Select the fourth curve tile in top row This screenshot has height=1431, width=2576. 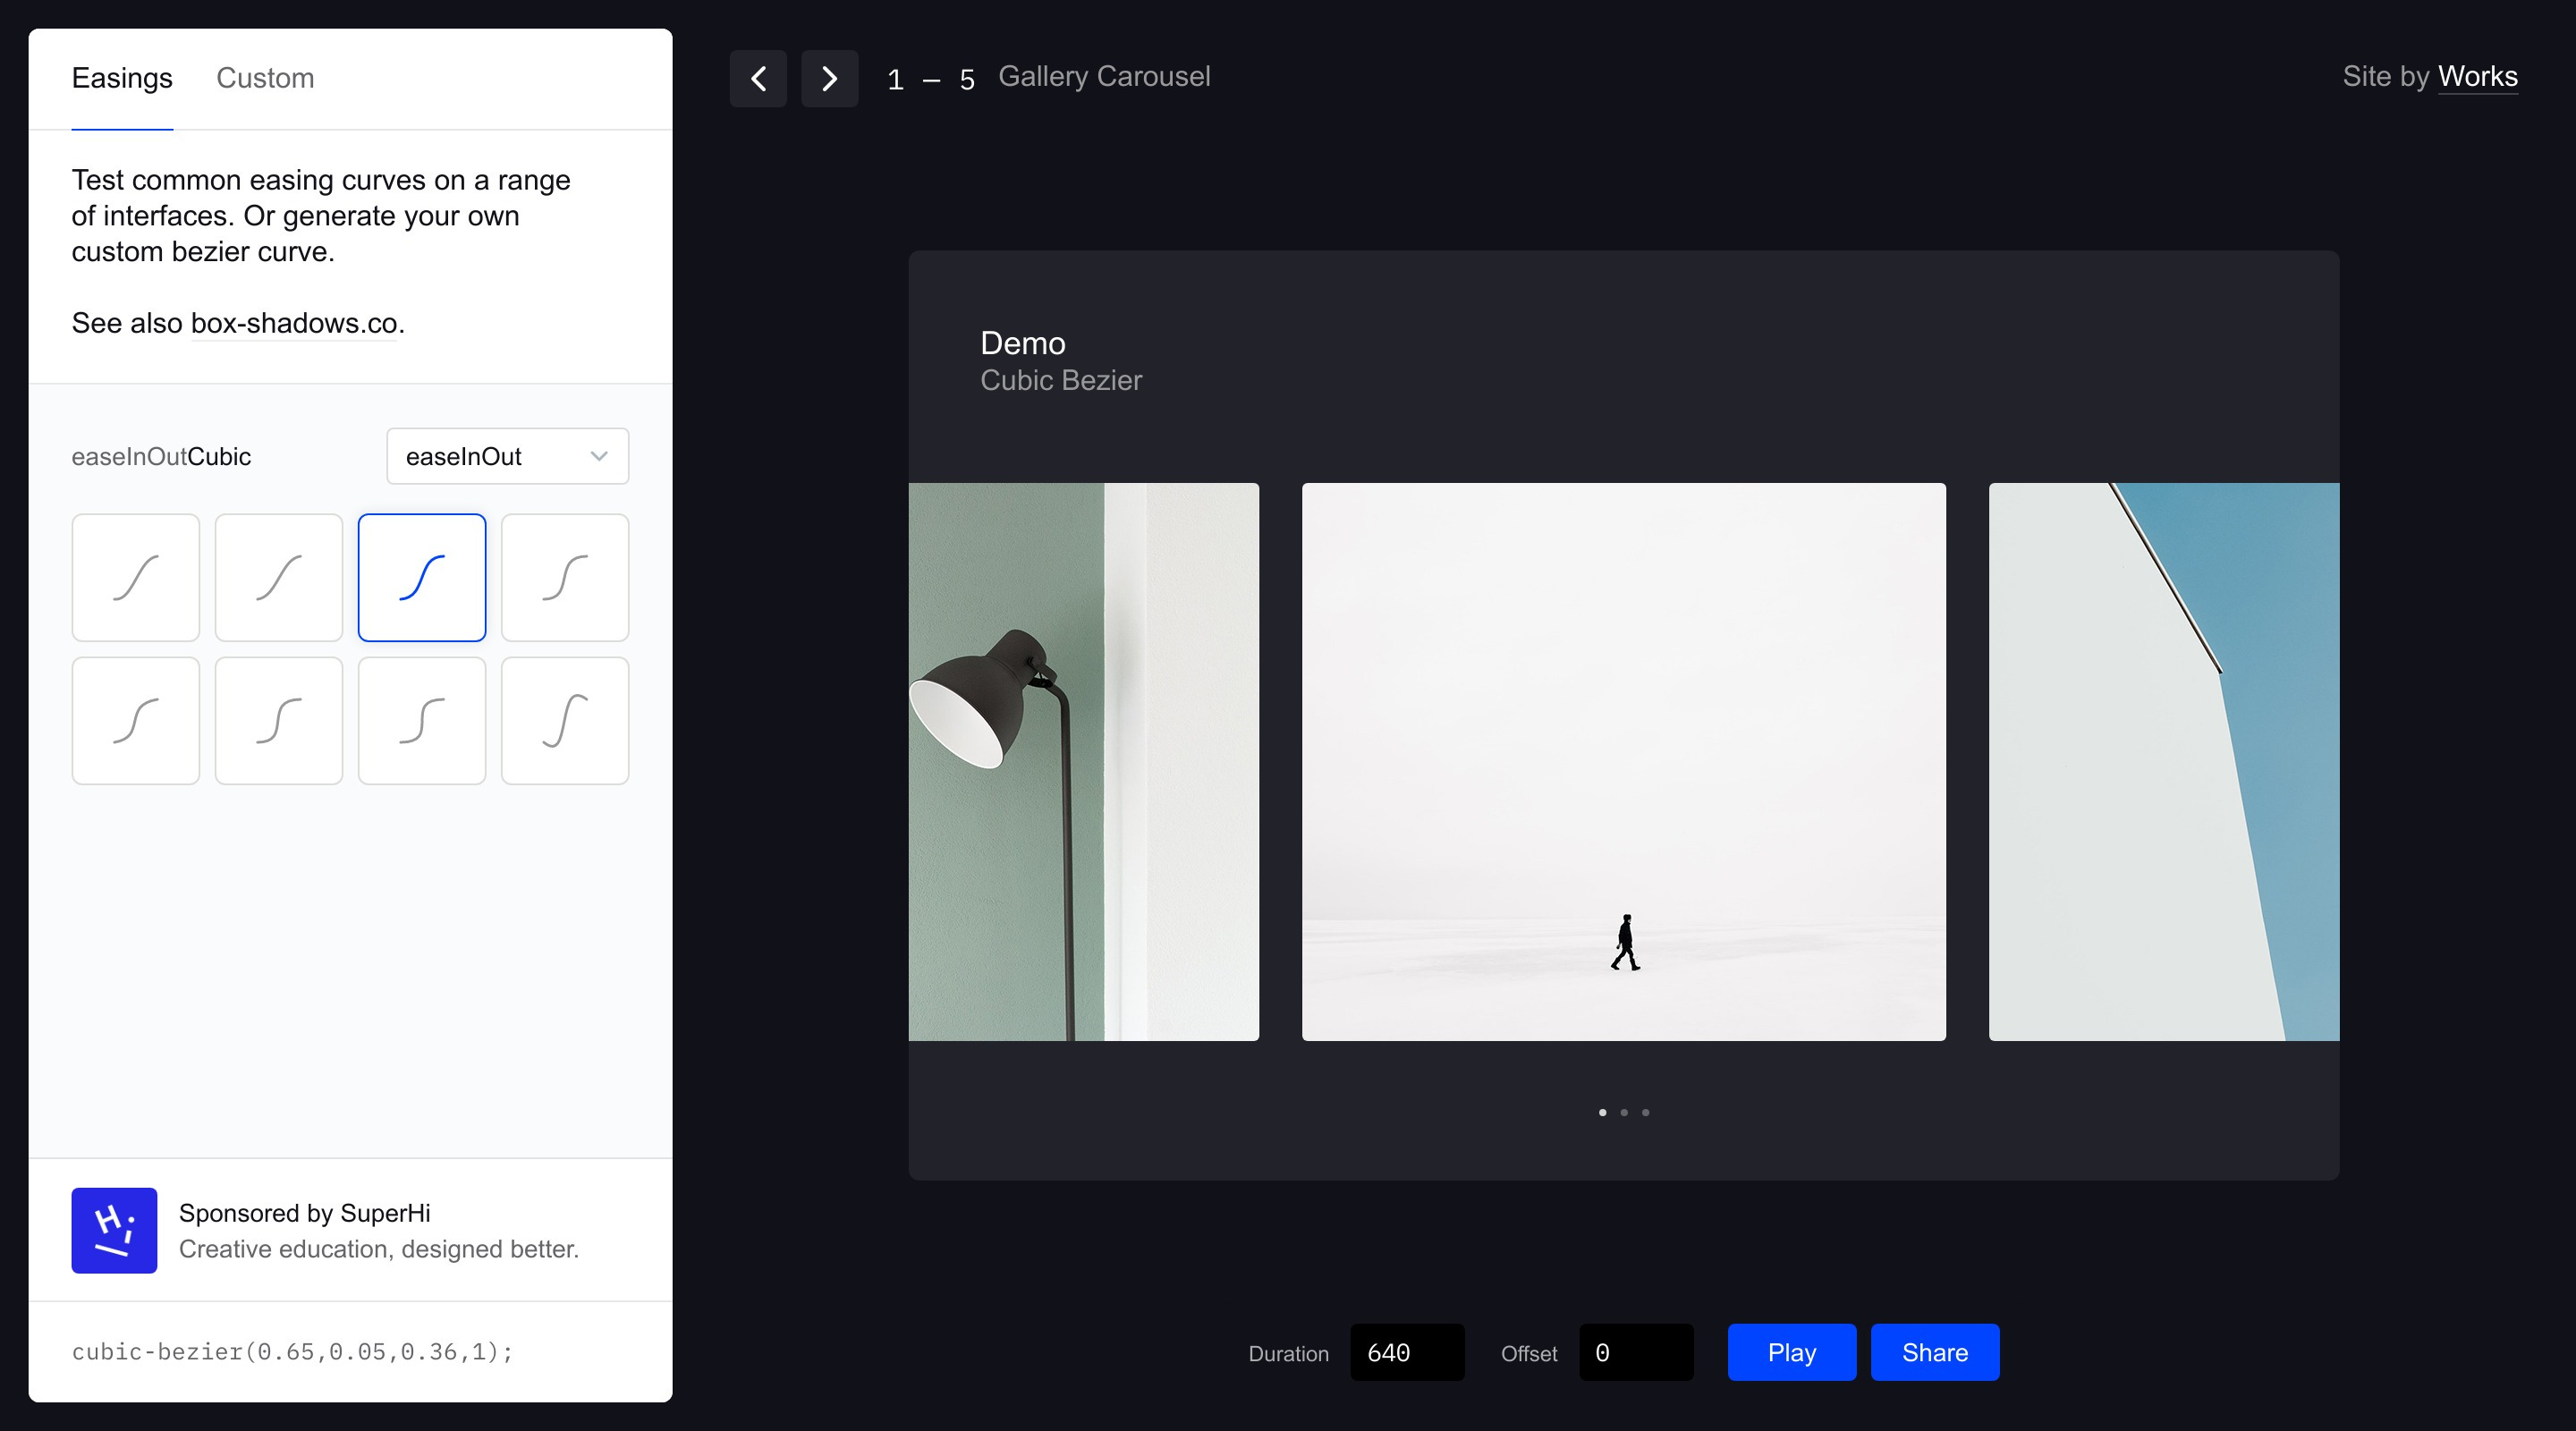pyautogui.click(x=565, y=577)
